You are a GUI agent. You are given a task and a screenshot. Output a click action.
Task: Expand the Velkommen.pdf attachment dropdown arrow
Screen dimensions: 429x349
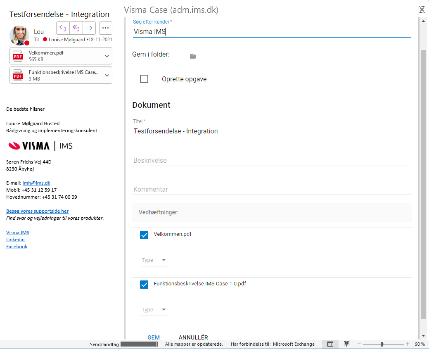pos(107,56)
